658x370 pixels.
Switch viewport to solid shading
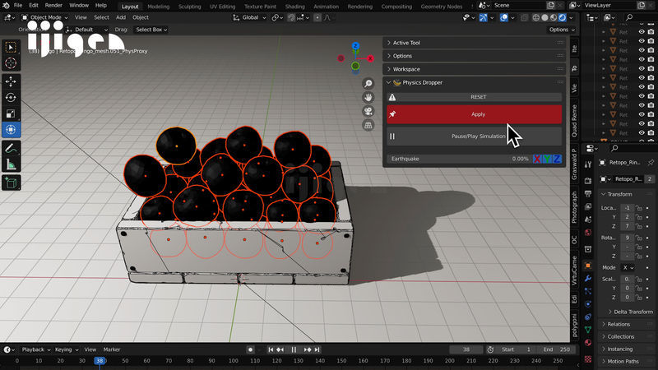(x=544, y=17)
